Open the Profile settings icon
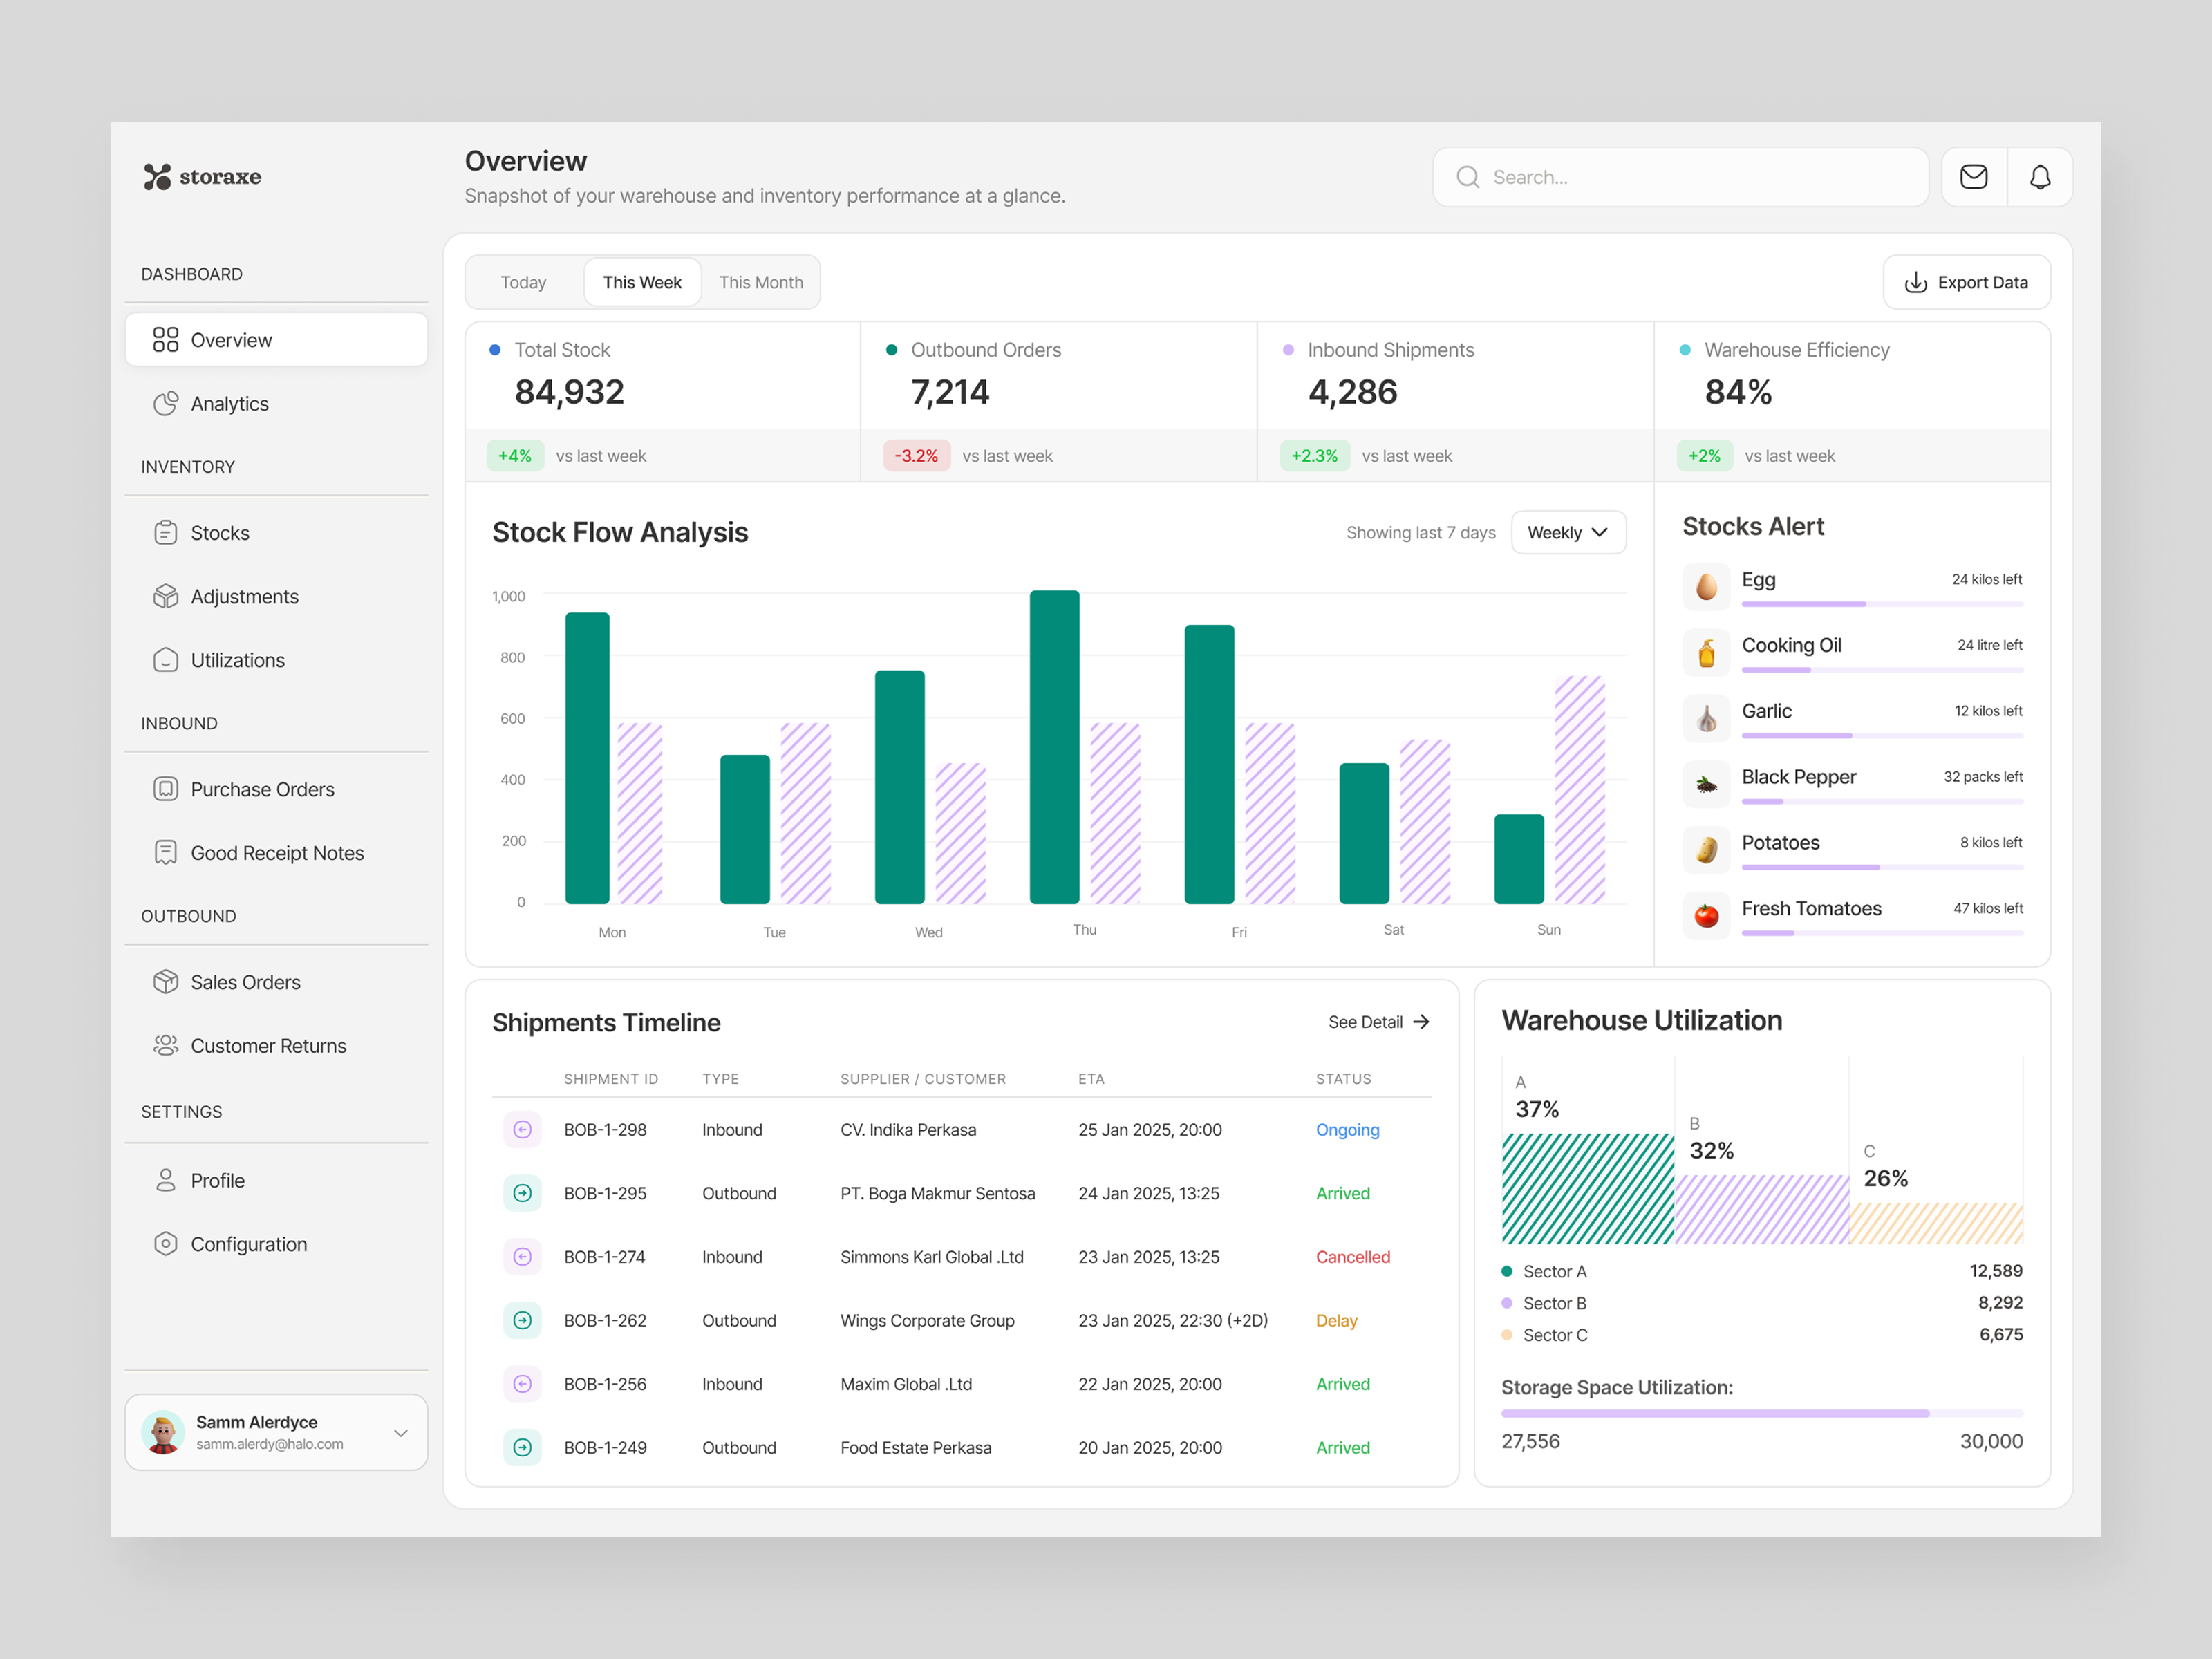The width and height of the screenshot is (2212, 1659). [x=165, y=1180]
